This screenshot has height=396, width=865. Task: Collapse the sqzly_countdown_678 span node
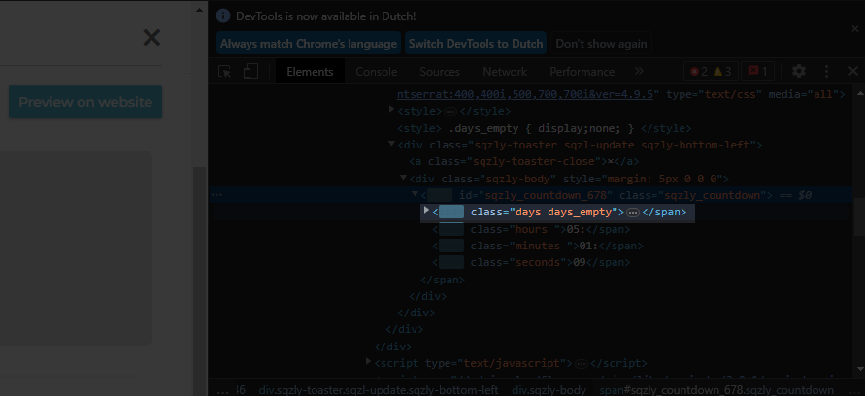[415, 194]
